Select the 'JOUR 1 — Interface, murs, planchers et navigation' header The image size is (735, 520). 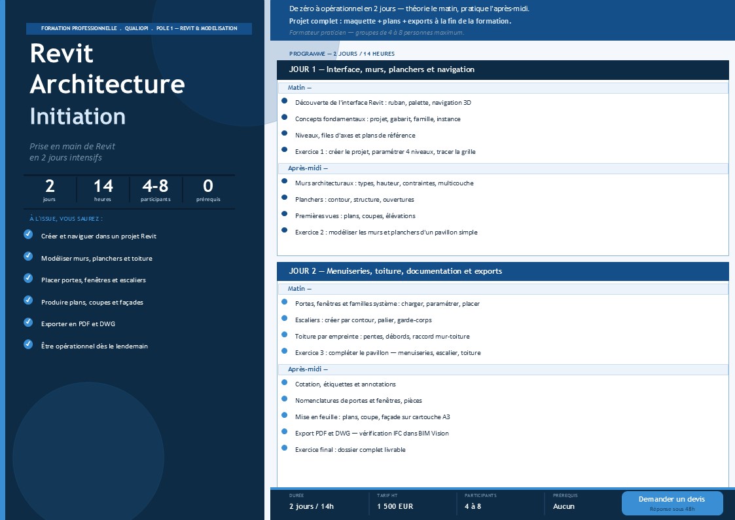[503, 70]
